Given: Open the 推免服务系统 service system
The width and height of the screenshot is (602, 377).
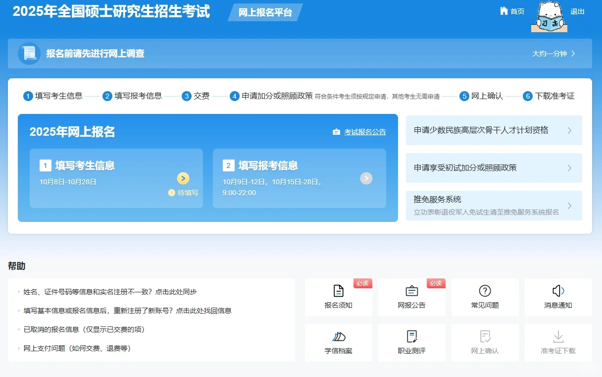Looking at the screenshot, I should point(494,206).
